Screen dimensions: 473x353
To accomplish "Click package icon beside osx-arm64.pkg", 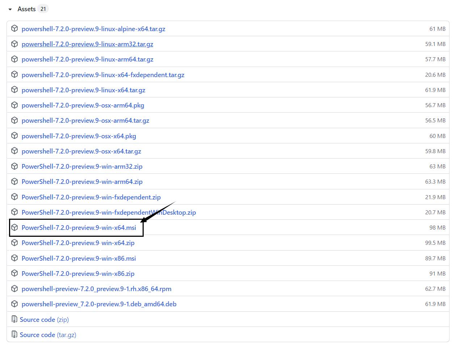I will pos(14,105).
